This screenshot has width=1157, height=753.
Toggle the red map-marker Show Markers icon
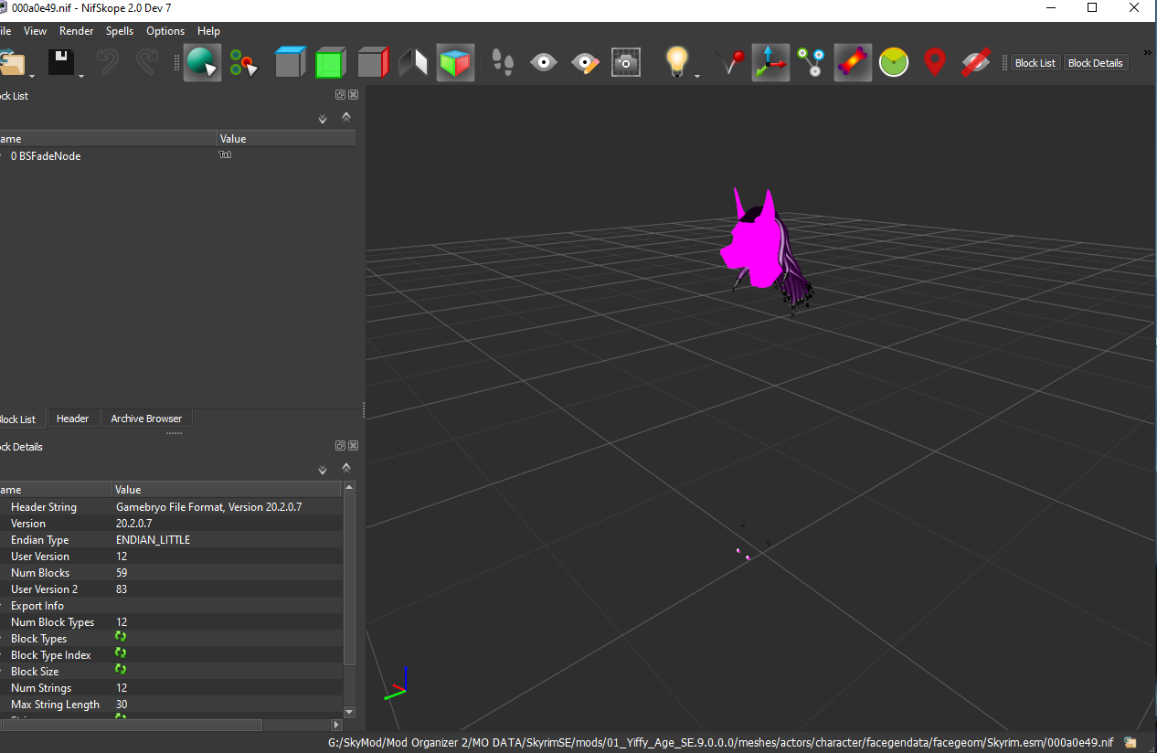(934, 62)
